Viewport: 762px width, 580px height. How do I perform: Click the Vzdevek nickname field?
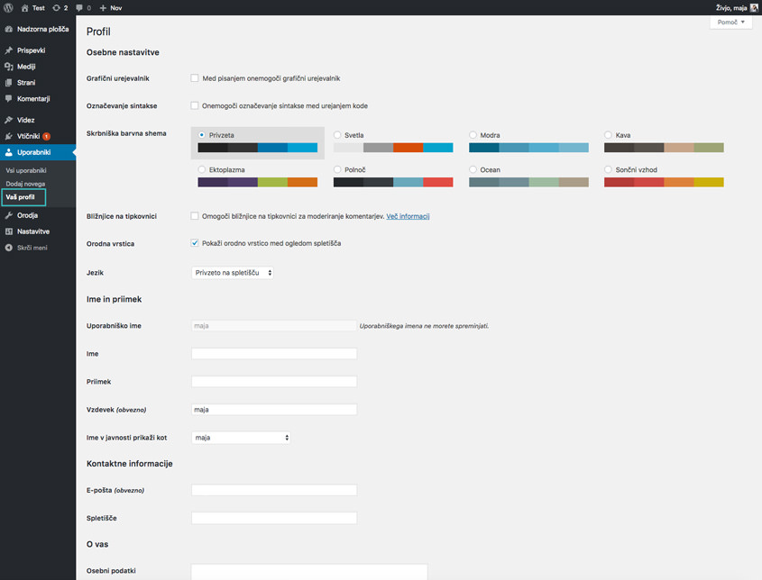(274, 410)
